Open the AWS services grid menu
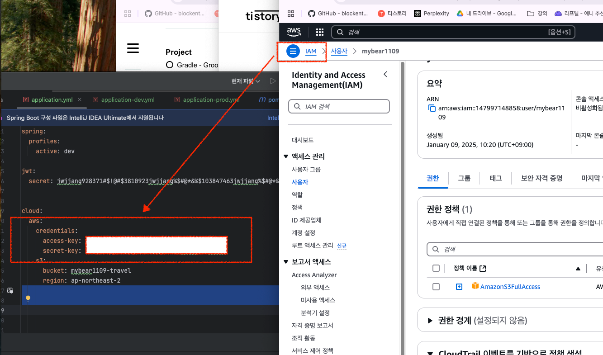This screenshot has height=355, width=603. pyautogui.click(x=320, y=32)
